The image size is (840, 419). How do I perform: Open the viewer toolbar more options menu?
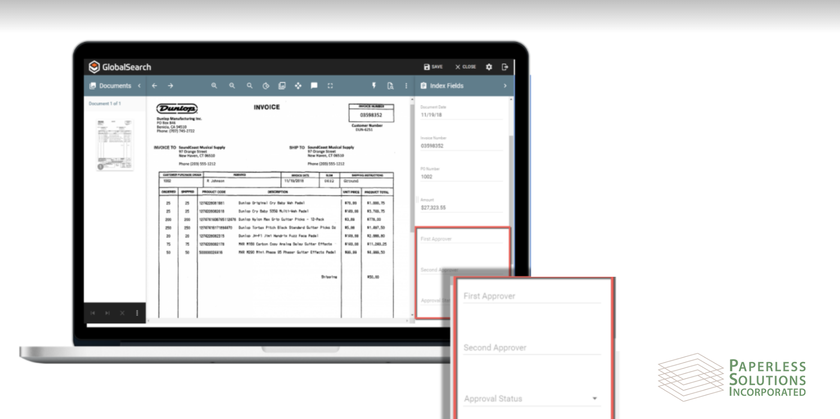[x=406, y=86]
